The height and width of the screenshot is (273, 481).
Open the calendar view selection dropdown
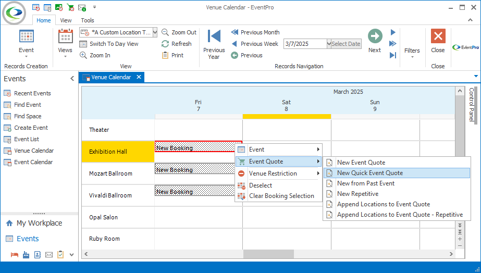tap(155, 32)
